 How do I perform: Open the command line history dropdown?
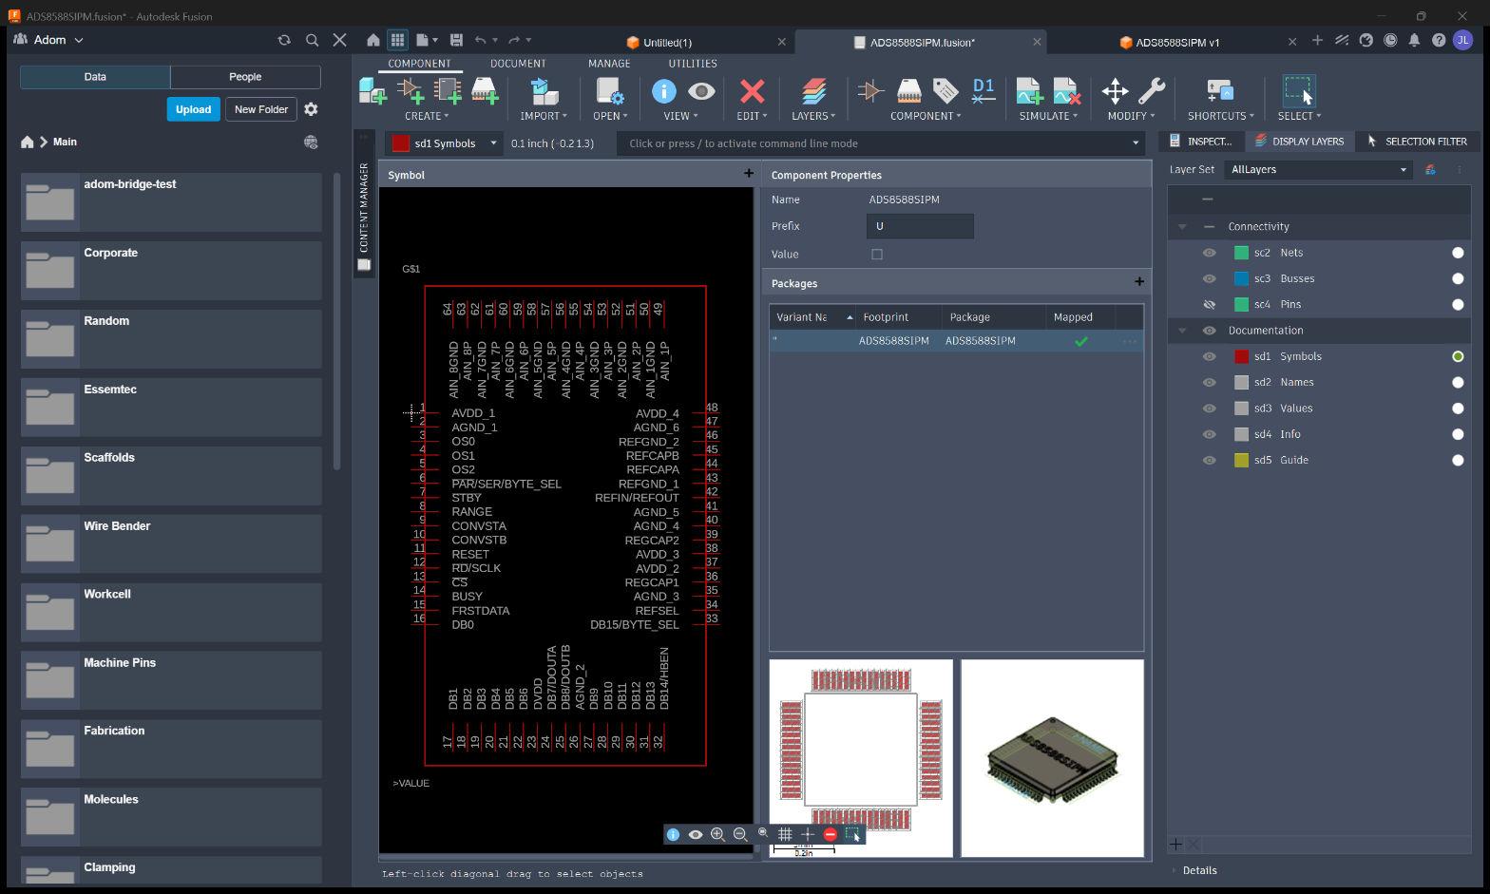click(1135, 143)
